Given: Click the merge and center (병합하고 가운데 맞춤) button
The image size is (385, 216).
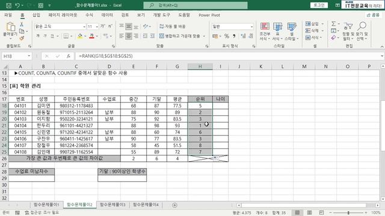Looking at the screenshot, I should 180,36.
